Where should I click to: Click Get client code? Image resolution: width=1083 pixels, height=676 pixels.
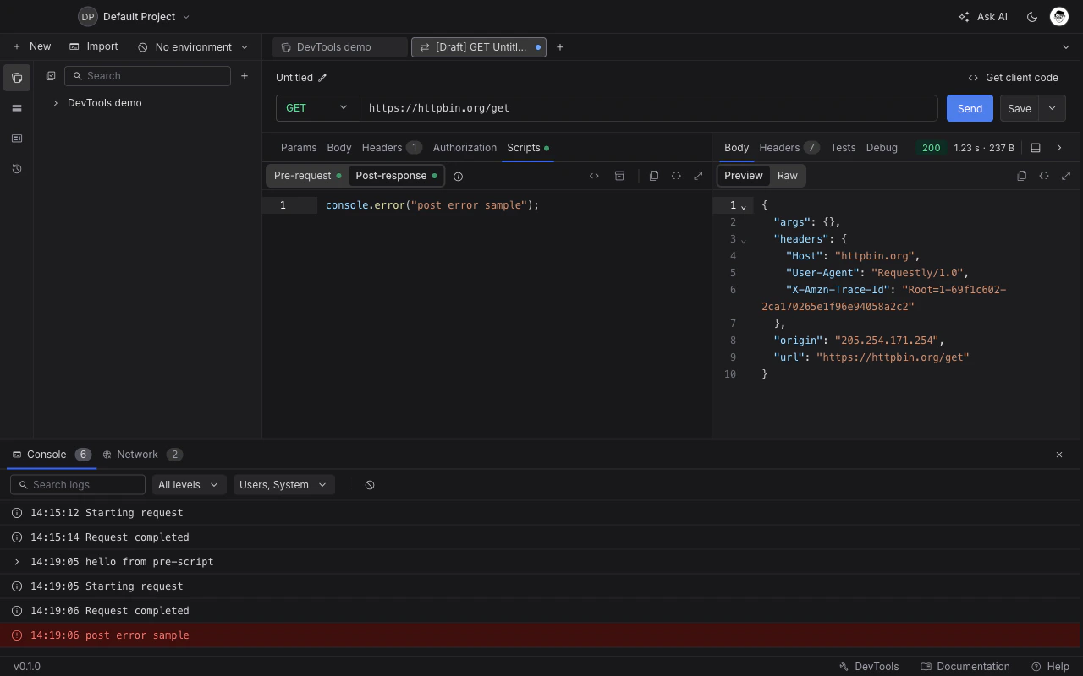click(1013, 78)
